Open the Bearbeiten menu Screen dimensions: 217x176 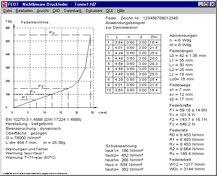24,11
